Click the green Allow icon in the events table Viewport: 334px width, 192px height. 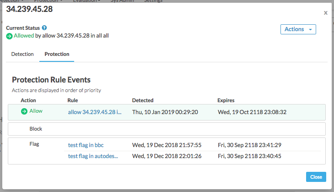point(24,111)
